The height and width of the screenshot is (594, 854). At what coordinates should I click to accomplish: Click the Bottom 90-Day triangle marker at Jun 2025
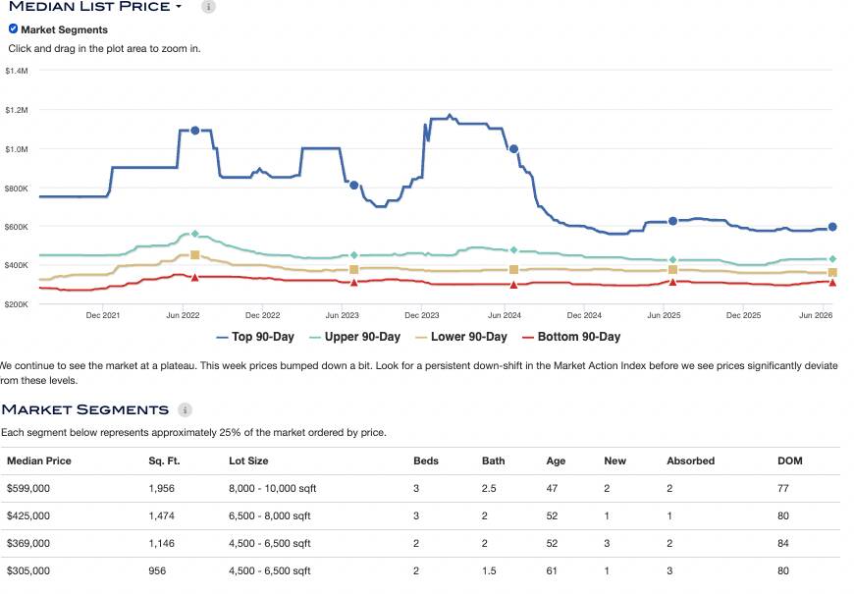672,282
